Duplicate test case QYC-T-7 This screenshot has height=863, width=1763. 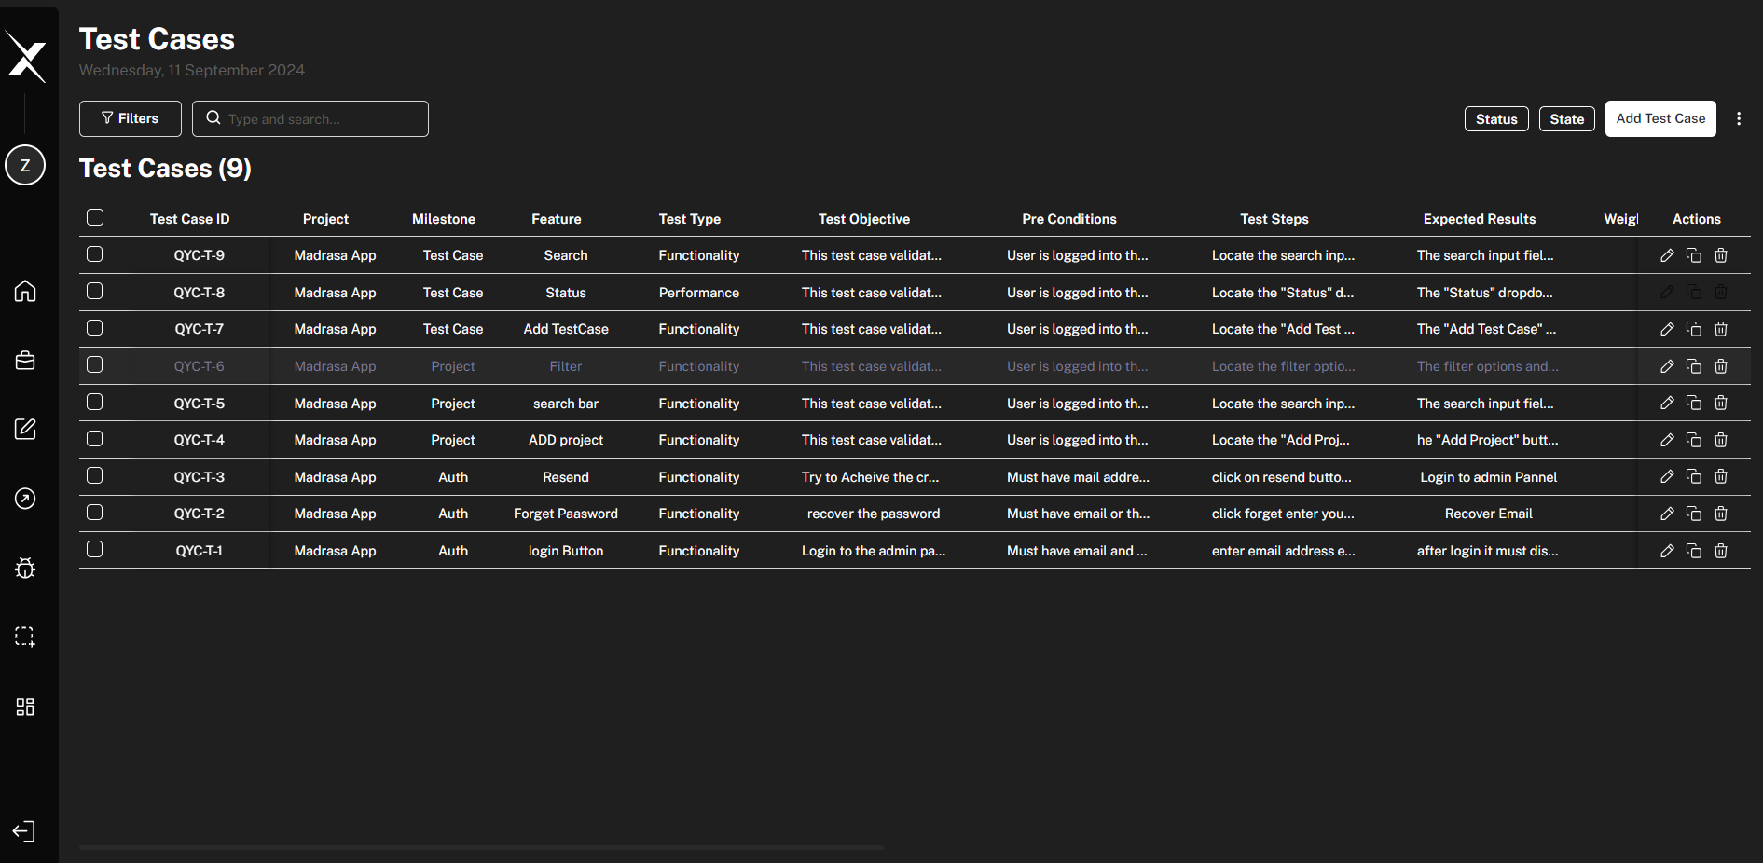[x=1694, y=329]
